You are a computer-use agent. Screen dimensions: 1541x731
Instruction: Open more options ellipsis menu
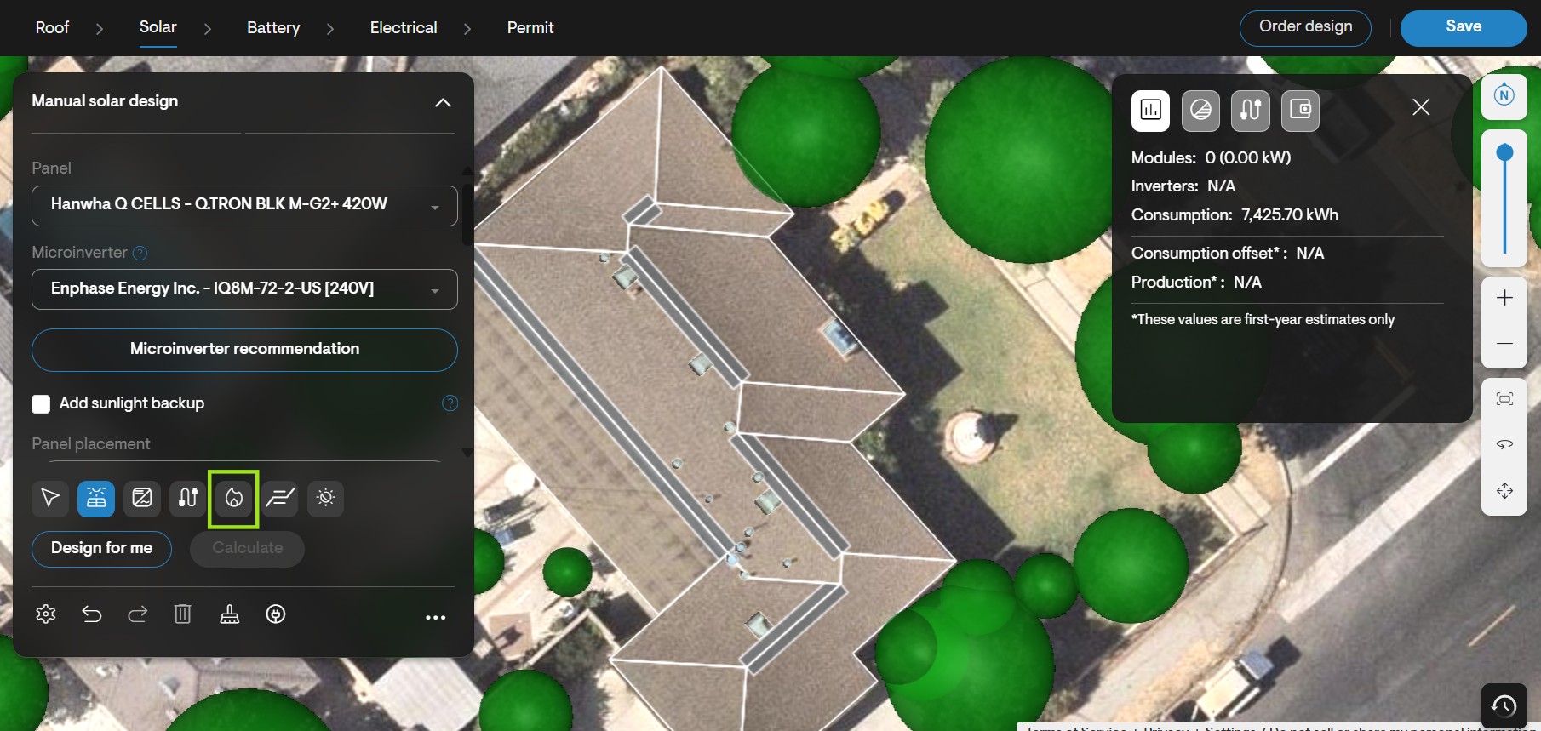point(435,618)
